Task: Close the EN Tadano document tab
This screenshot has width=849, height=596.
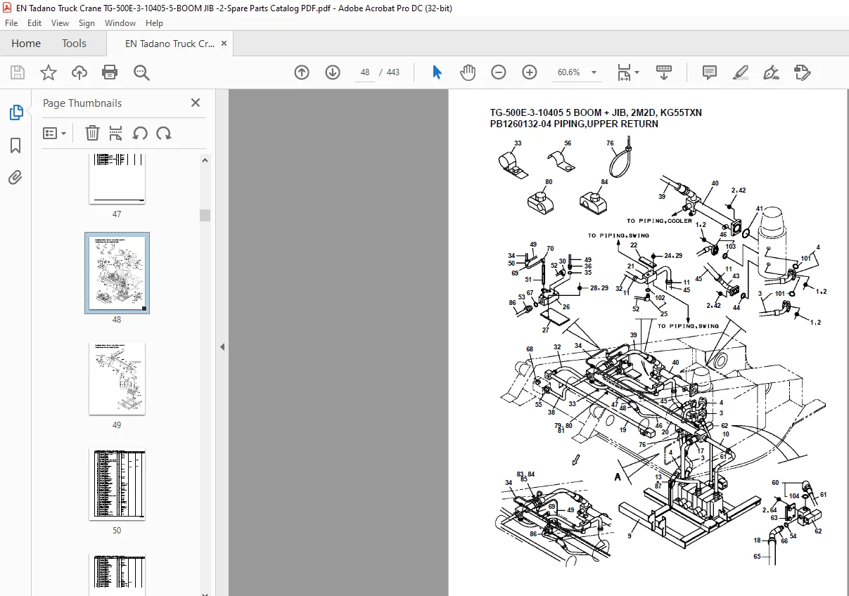Action: tap(224, 44)
